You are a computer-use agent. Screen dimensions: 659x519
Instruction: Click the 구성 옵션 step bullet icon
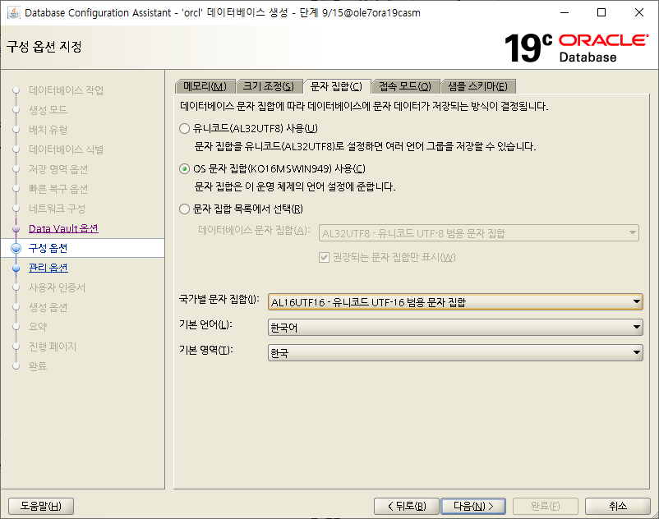pos(16,248)
